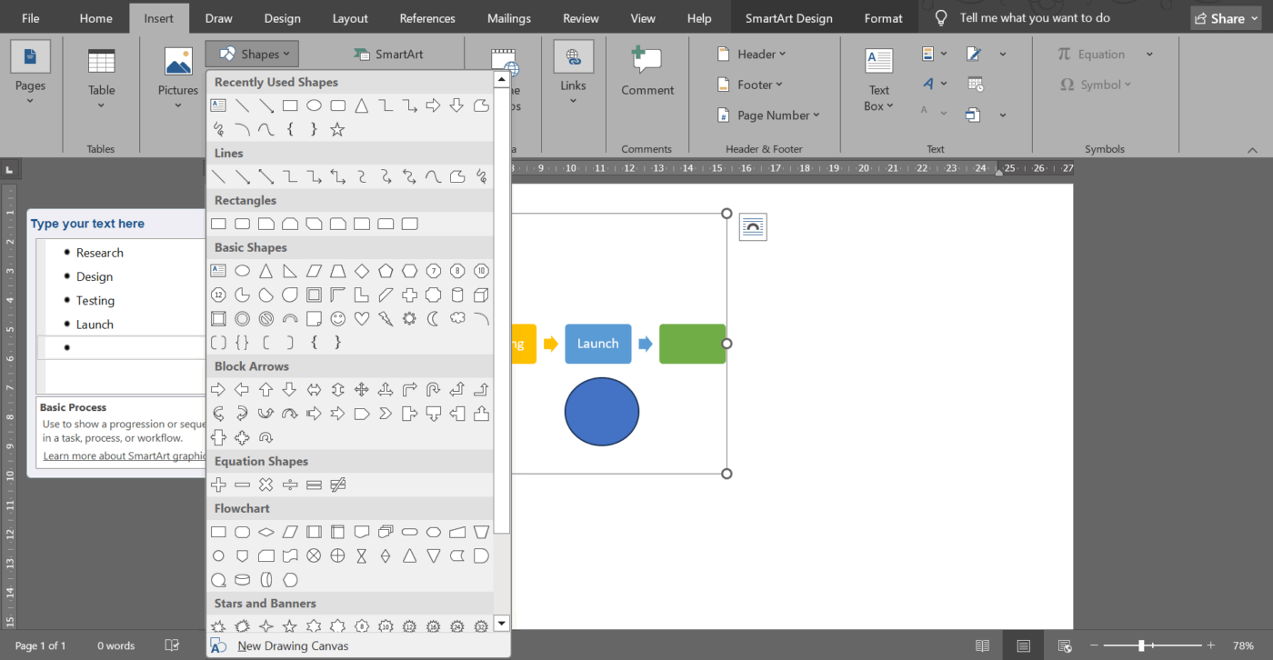Toggle Print Layout view in status bar
Screen dimensions: 1273x660
click(1022, 645)
